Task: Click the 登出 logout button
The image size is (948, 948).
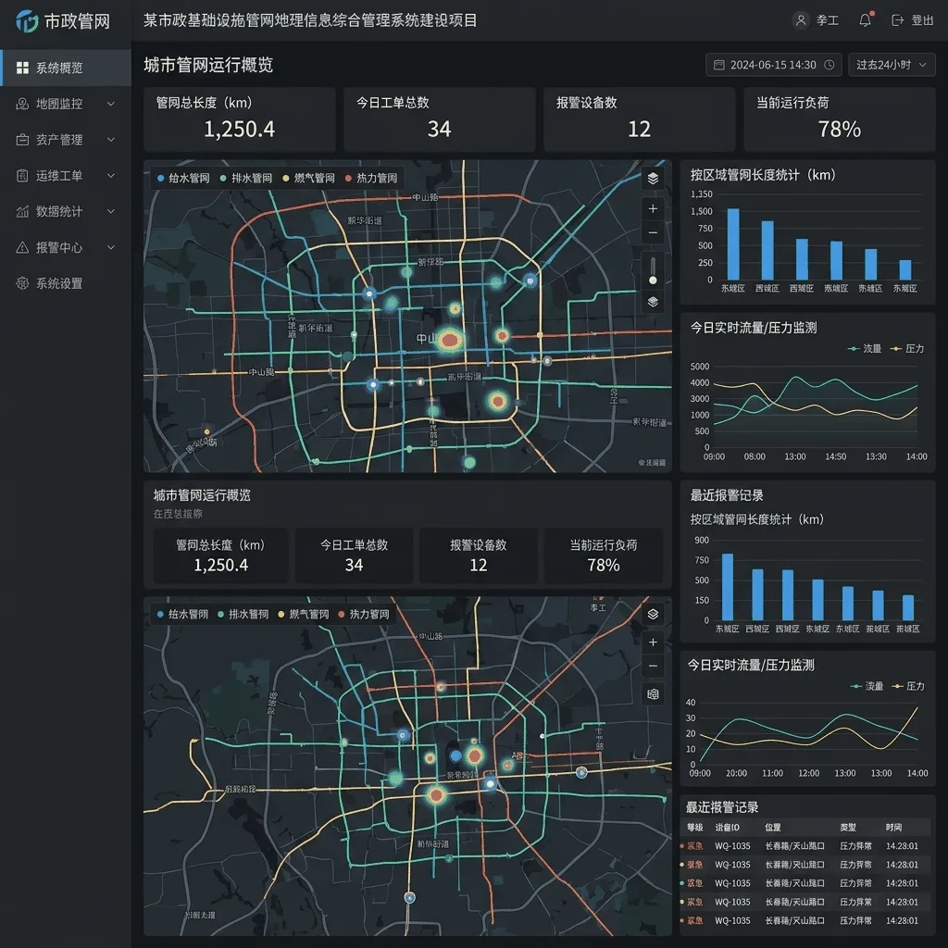Action: [912, 20]
